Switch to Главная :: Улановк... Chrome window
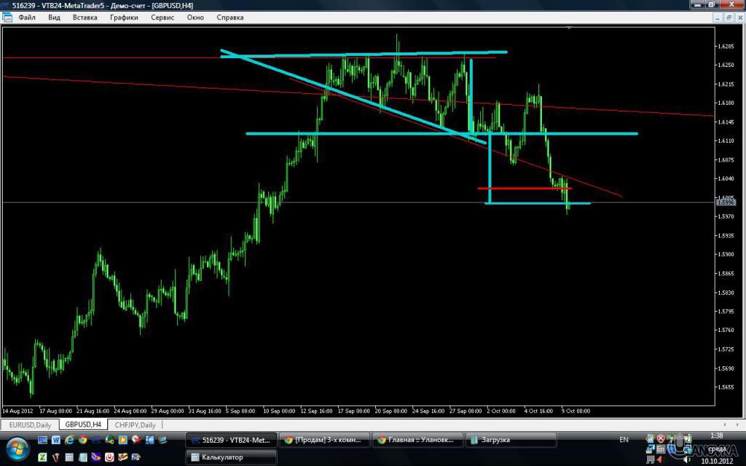746x466 pixels. [x=417, y=440]
